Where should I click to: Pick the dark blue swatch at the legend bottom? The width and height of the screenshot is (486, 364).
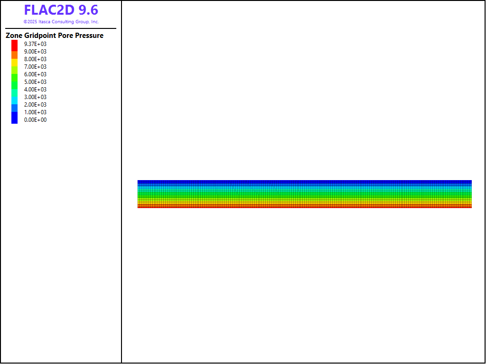[14, 118]
